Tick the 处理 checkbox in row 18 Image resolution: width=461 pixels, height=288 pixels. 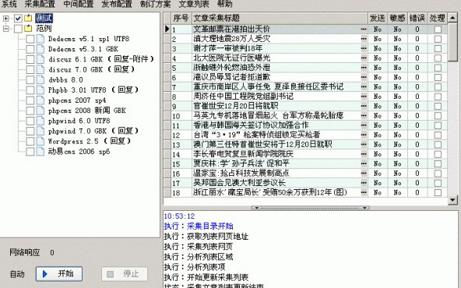pos(438,192)
